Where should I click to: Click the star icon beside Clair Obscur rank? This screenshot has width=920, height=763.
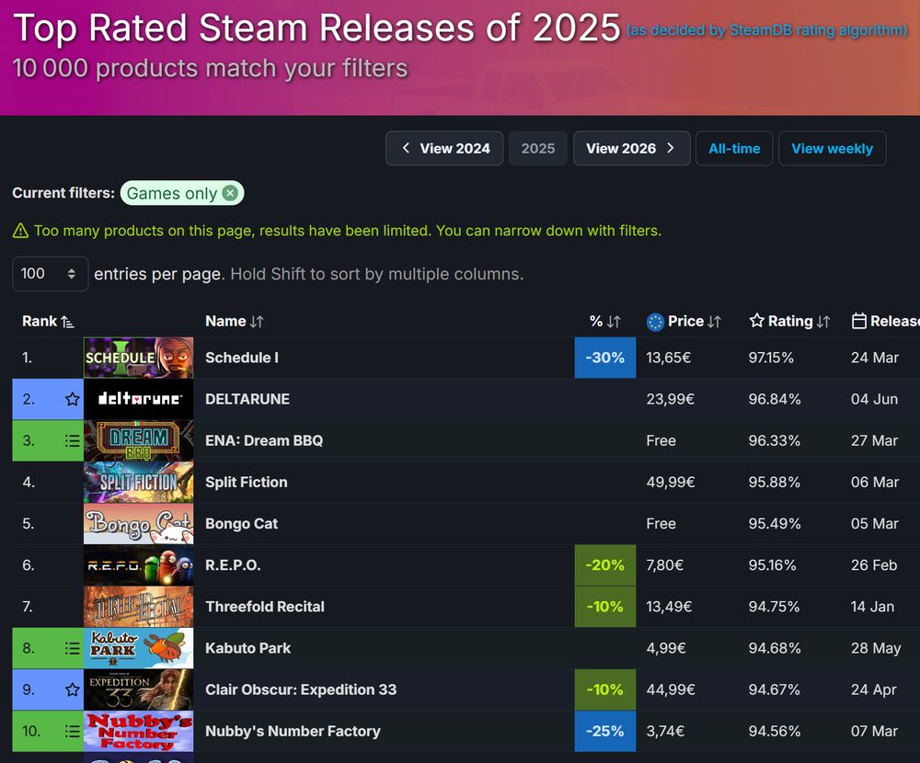[72, 689]
